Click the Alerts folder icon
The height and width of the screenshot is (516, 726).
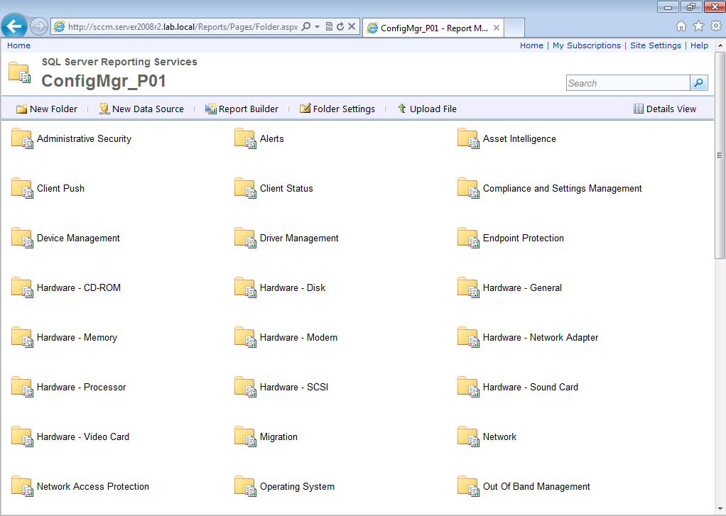245,138
